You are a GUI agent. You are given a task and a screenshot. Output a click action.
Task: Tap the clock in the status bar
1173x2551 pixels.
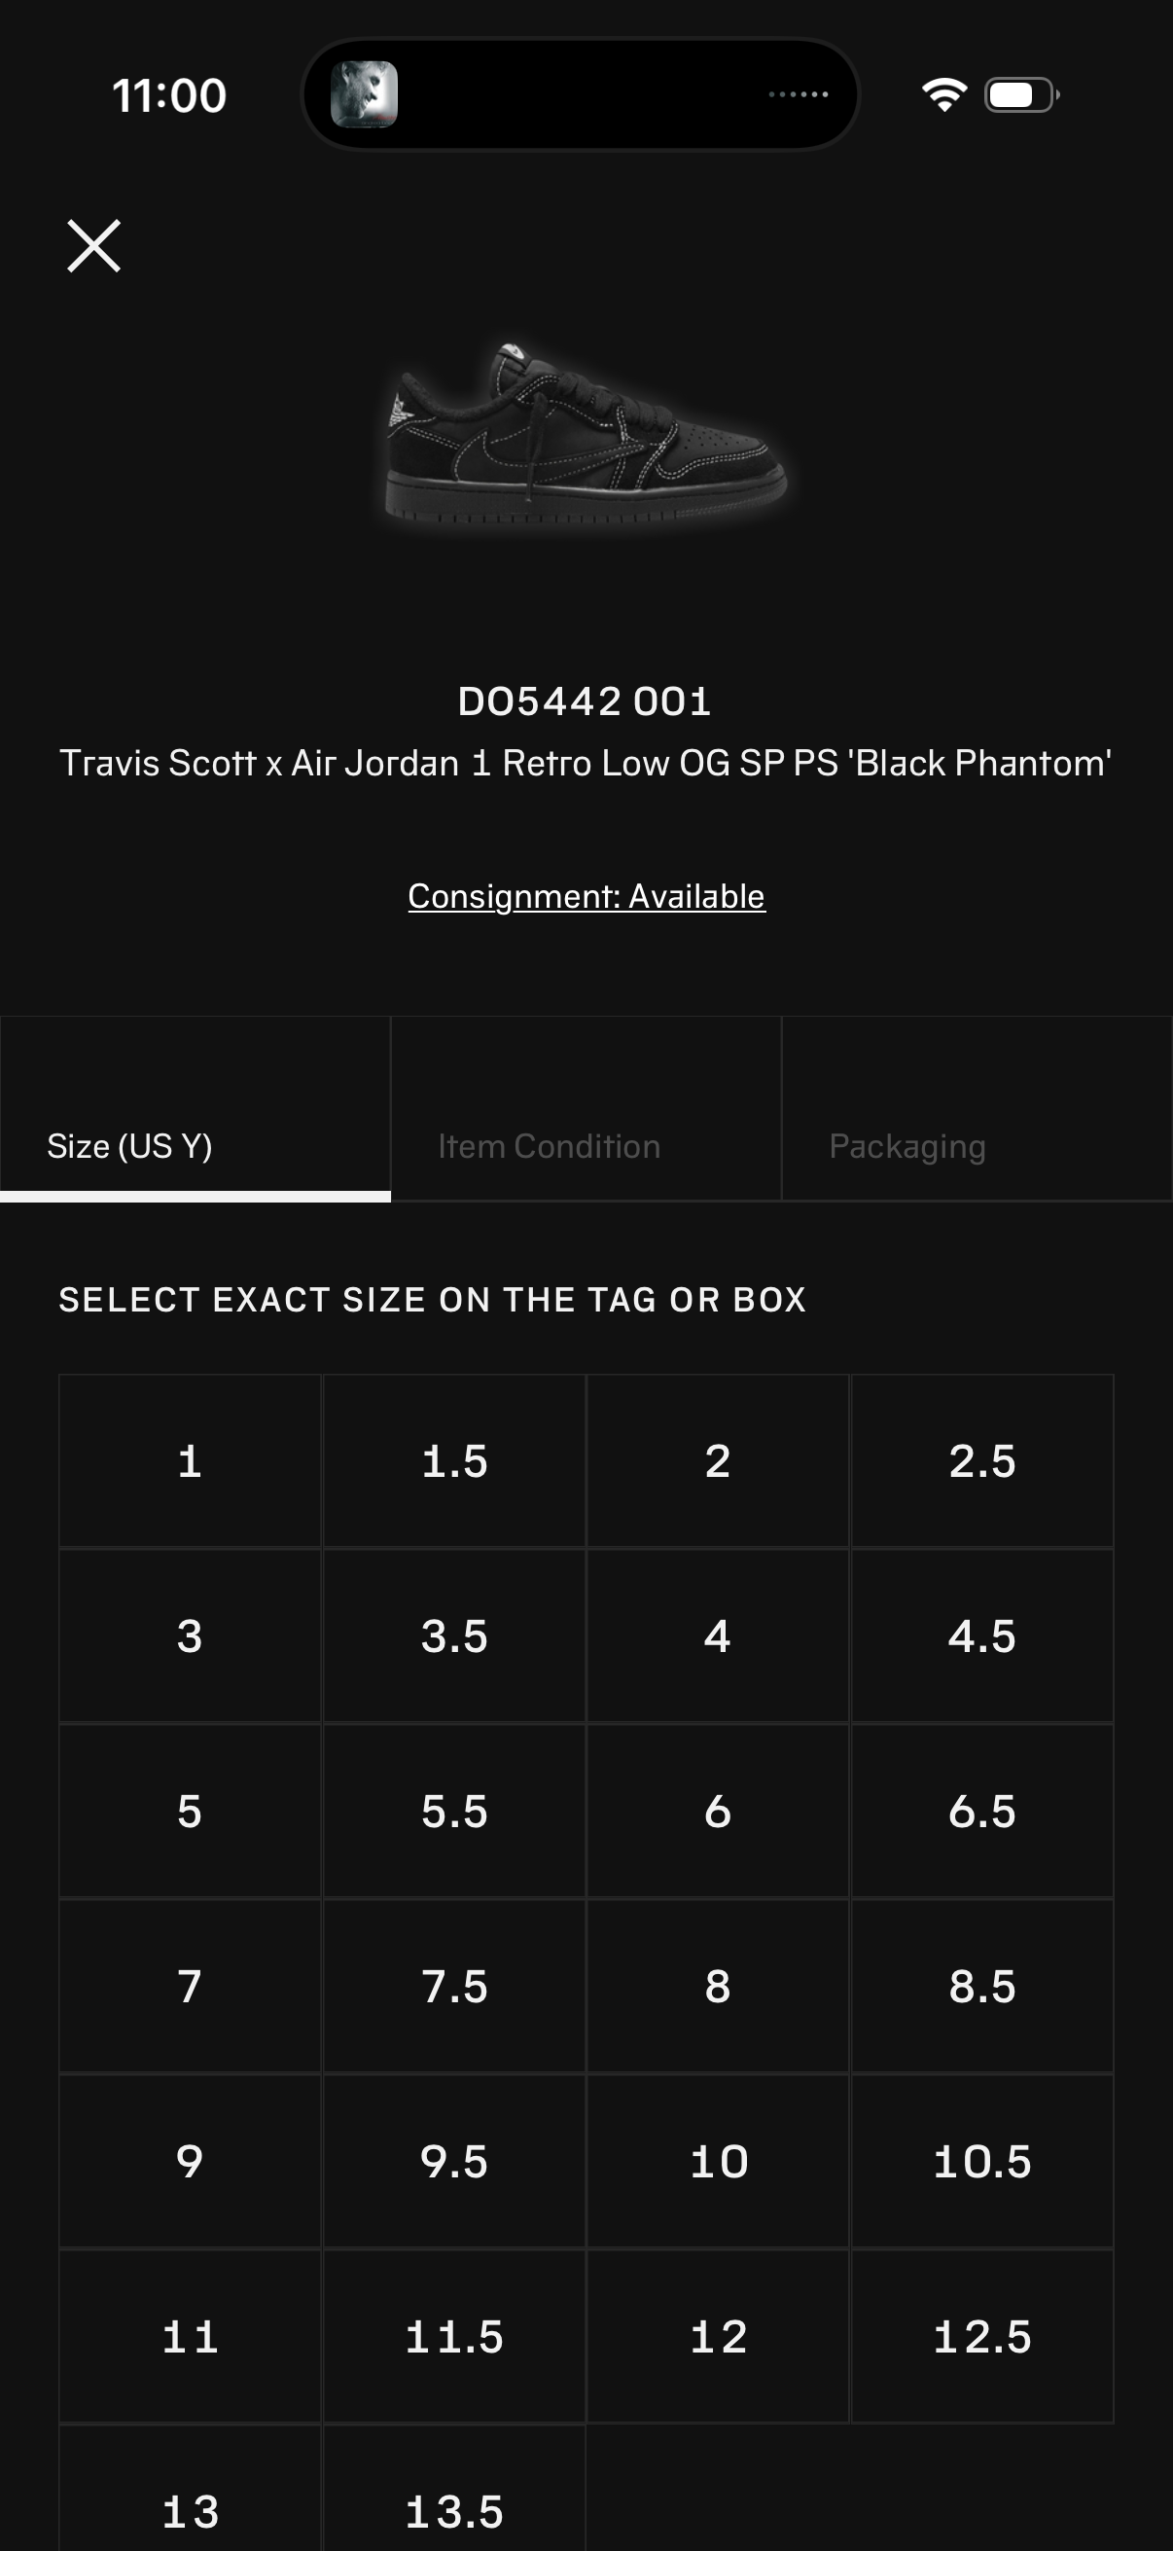coord(169,94)
